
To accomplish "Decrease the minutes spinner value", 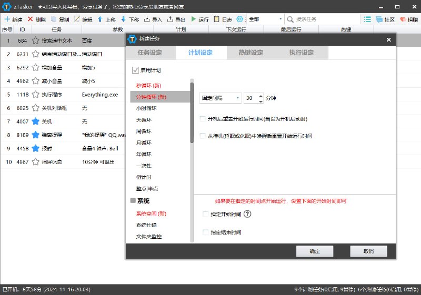I will 260,101.
